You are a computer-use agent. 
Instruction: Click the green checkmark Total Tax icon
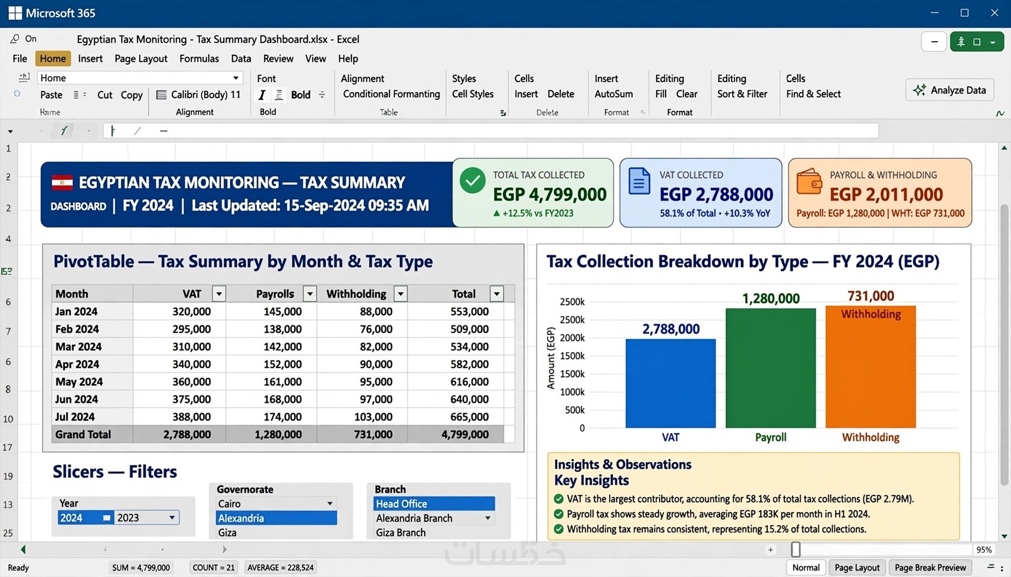[473, 181]
